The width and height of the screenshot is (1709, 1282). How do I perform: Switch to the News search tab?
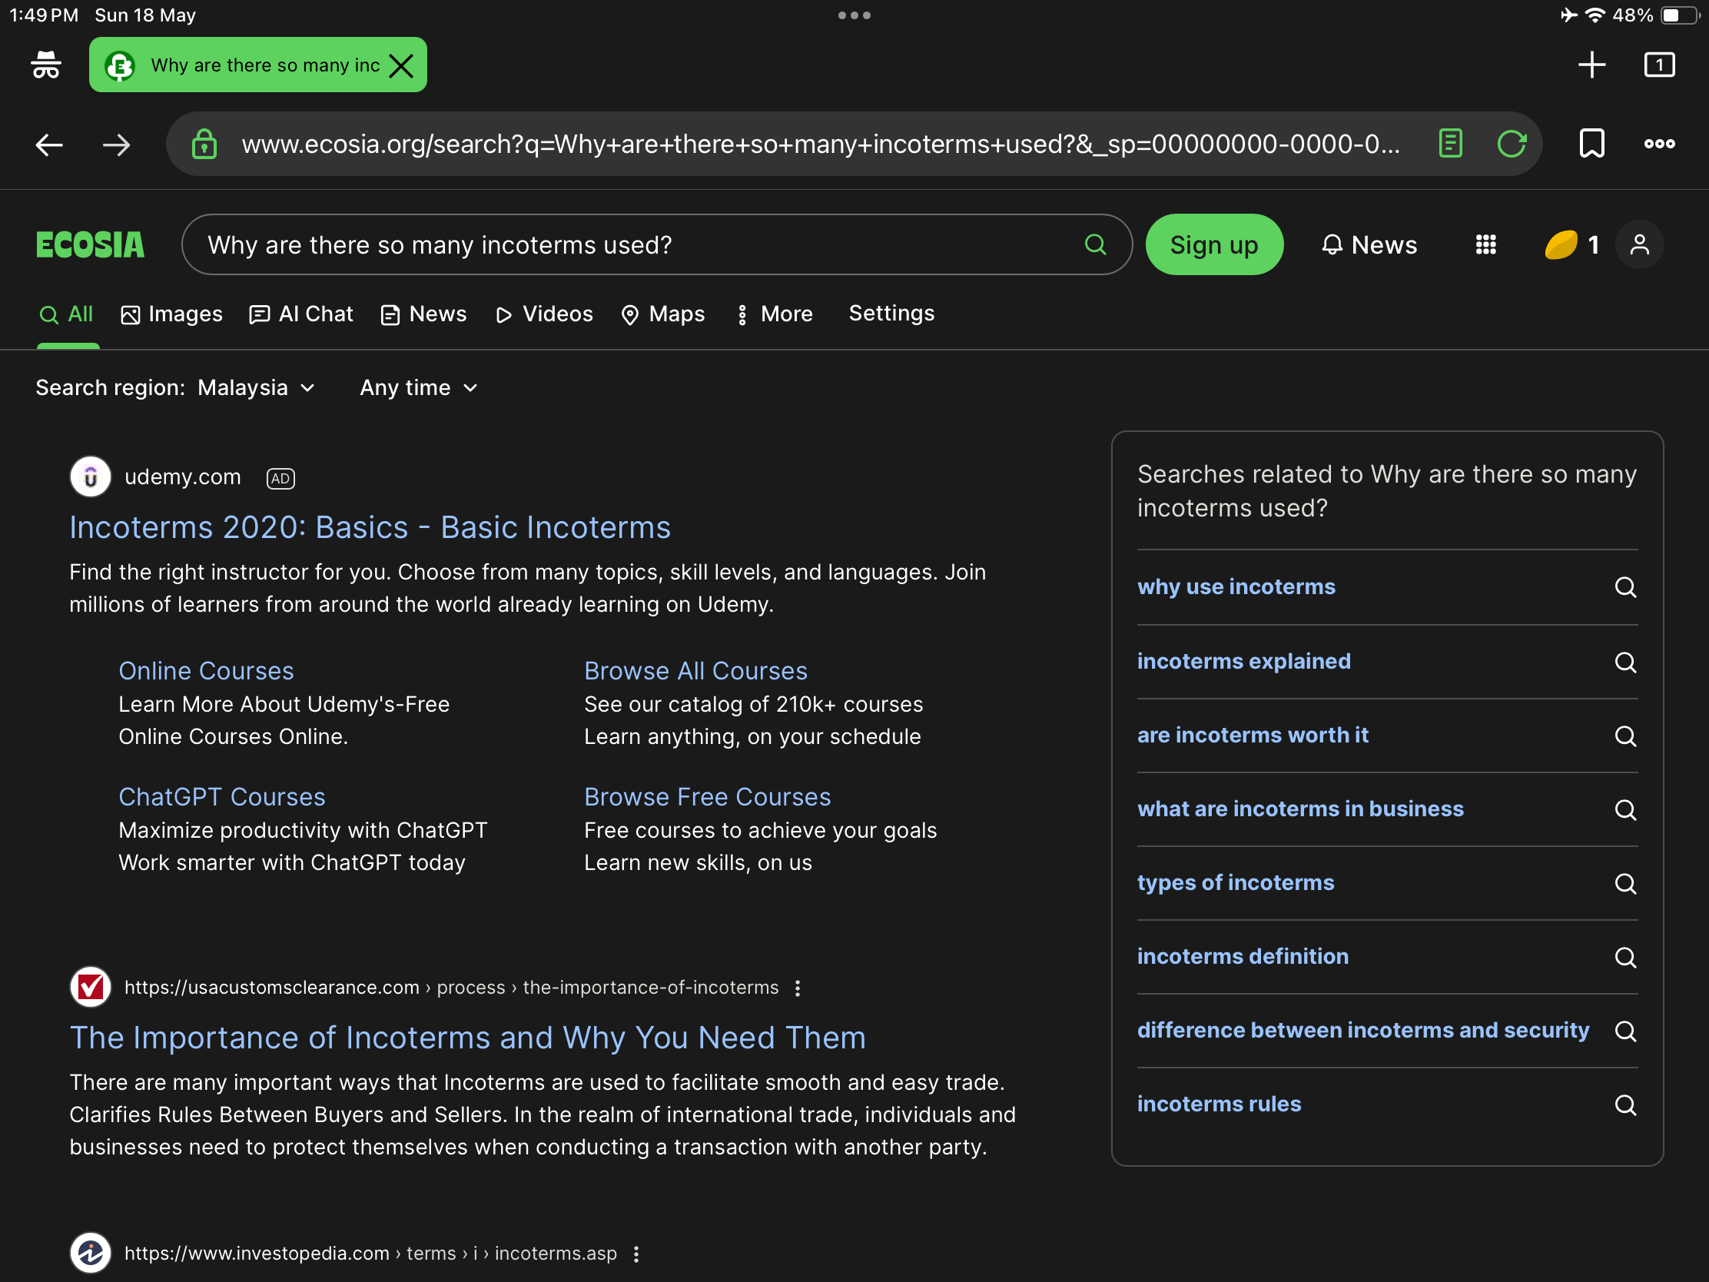point(423,314)
